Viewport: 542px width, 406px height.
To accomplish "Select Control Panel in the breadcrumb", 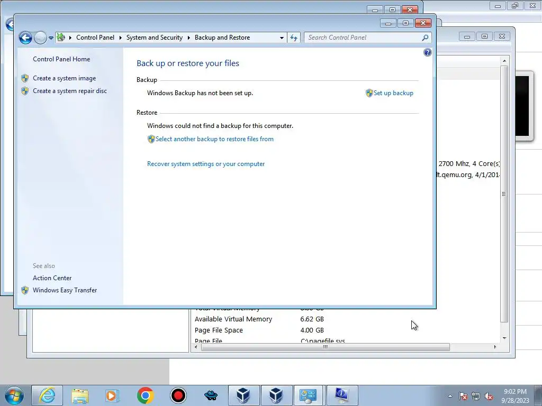I will pos(95,38).
